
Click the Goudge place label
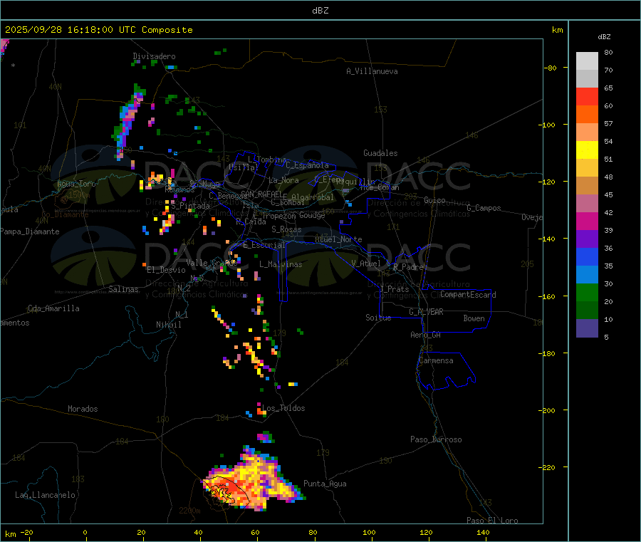tap(312, 215)
